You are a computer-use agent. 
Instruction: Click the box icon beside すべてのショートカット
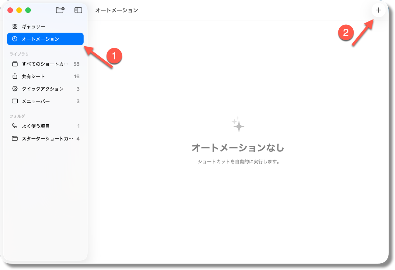pos(15,64)
